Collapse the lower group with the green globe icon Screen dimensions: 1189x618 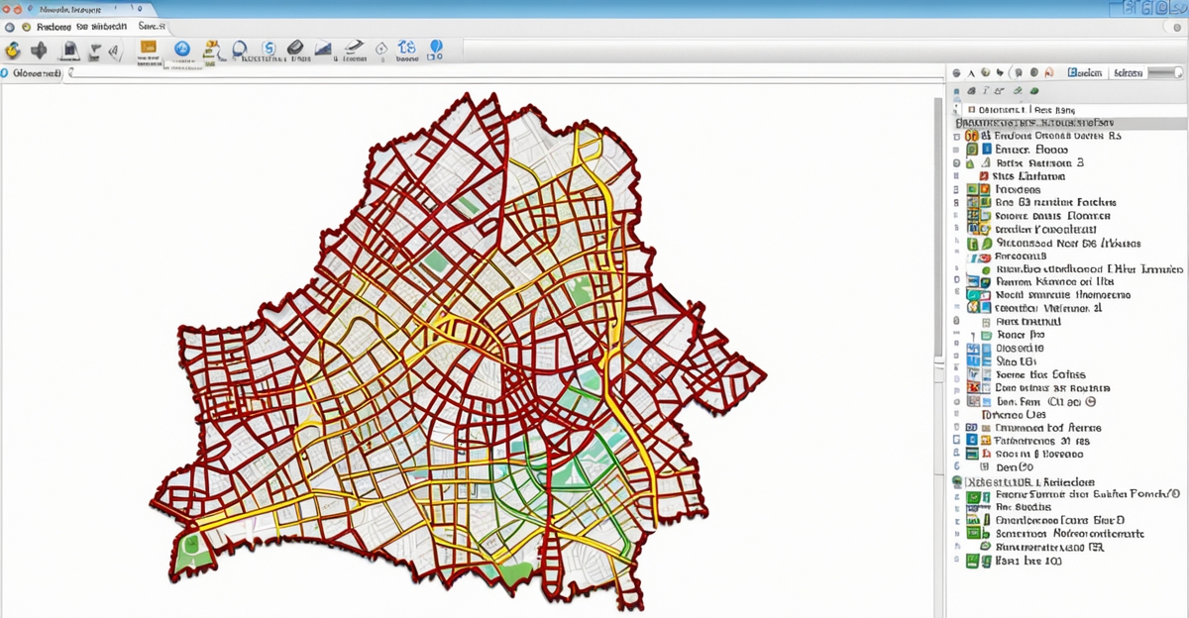pyautogui.click(x=957, y=481)
